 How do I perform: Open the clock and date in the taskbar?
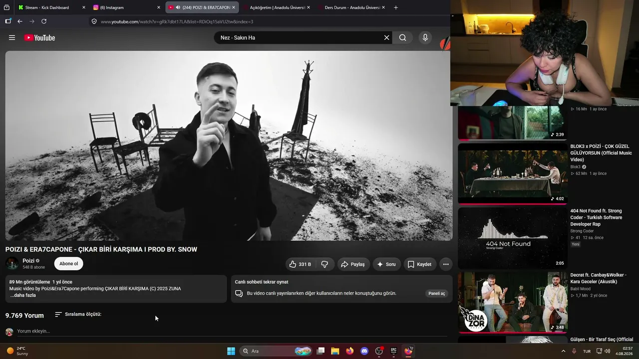pyautogui.click(x=625, y=351)
